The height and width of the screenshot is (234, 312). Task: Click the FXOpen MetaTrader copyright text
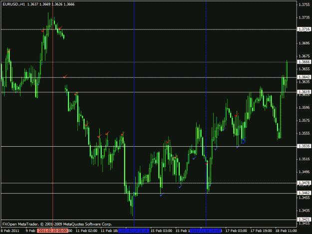[x=57, y=224]
